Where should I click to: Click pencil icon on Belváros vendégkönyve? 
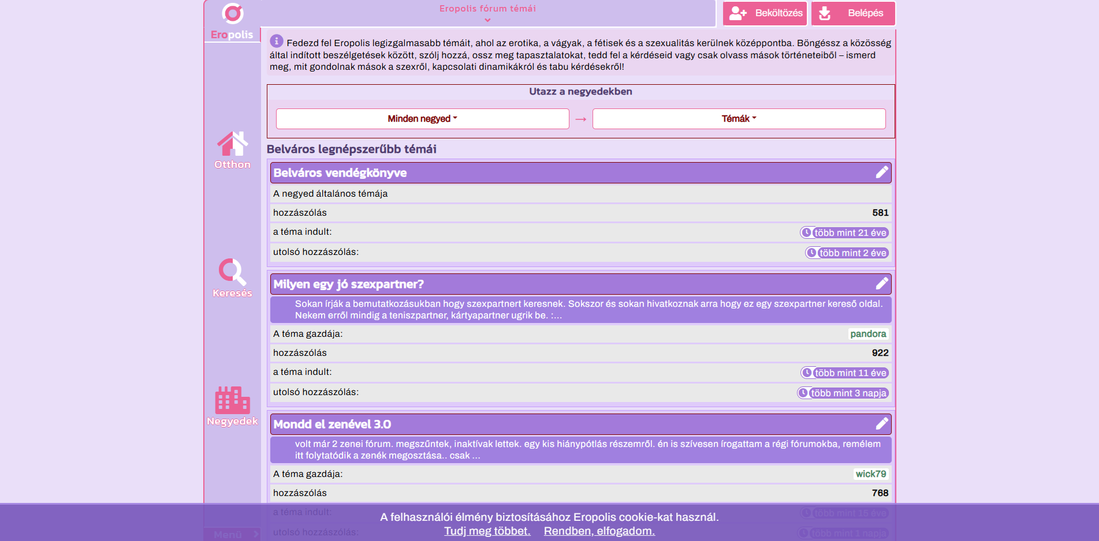pyautogui.click(x=882, y=172)
